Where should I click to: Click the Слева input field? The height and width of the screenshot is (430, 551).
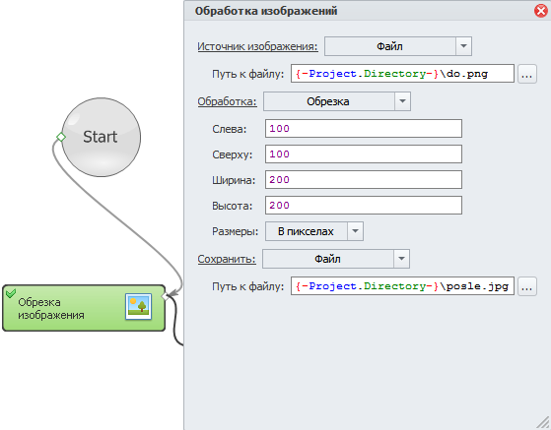tap(364, 128)
